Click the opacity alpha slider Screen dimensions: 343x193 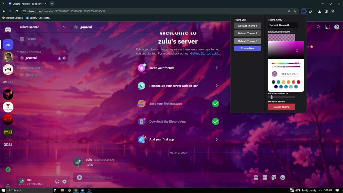286,66
